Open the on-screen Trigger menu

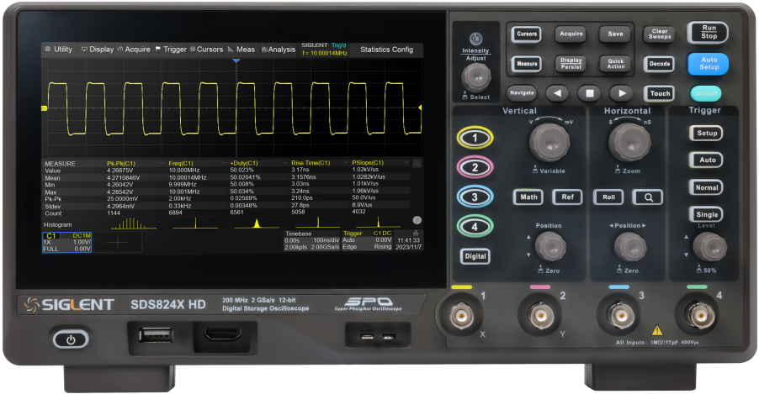pyautogui.click(x=171, y=50)
